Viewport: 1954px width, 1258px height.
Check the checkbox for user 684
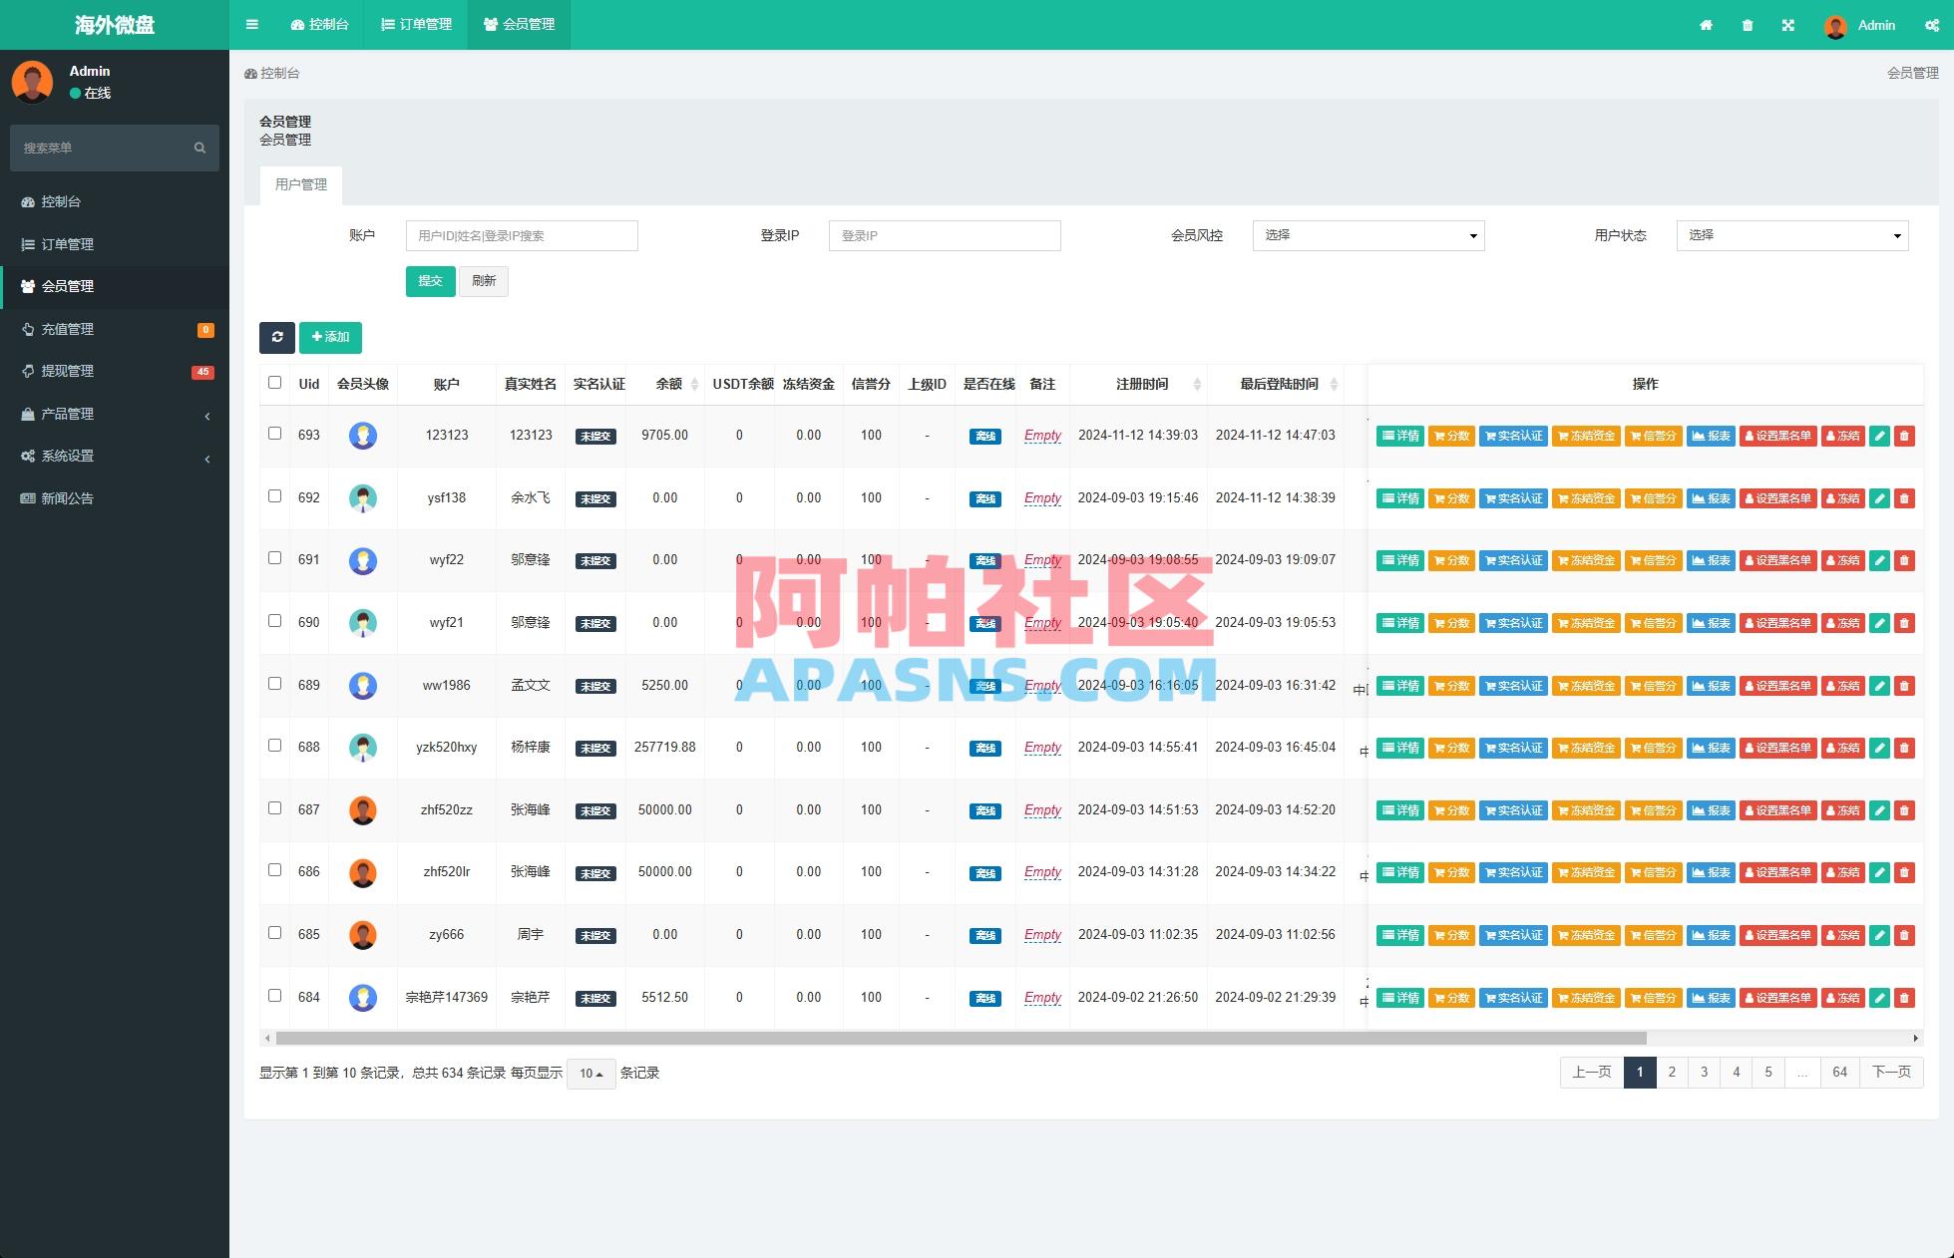[x=274, y=997]
